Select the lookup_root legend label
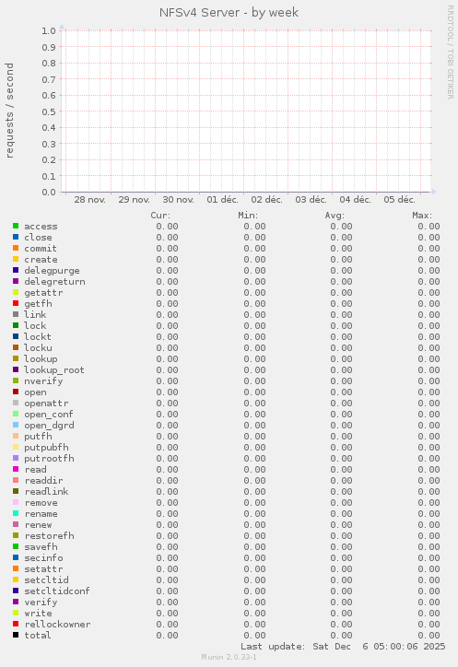The image size is (458, 667). tap(54, 370)
